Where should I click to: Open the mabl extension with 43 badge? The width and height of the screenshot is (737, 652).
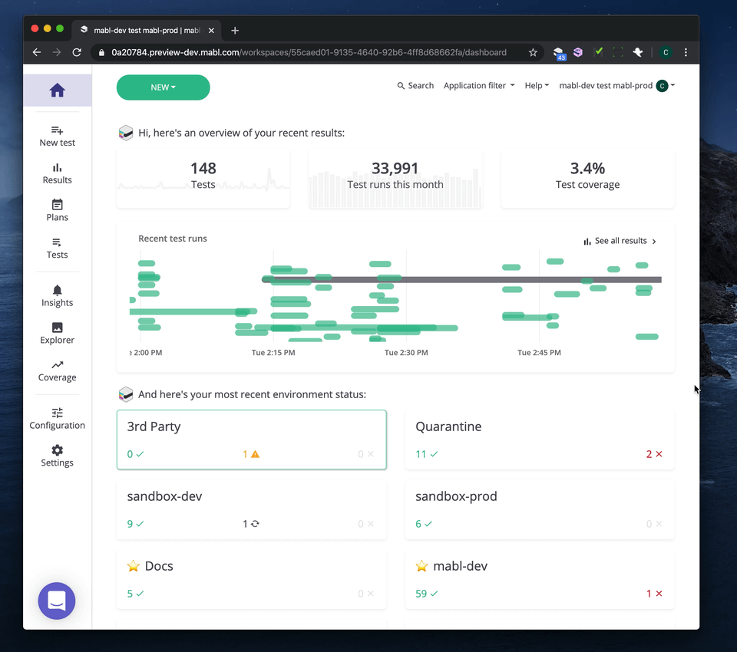(559, 54)
